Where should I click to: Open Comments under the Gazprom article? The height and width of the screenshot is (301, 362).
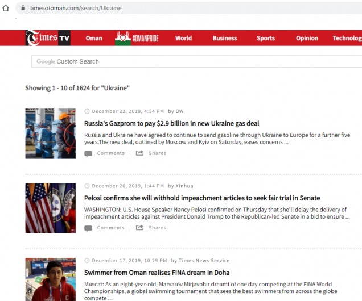point(110,153)
